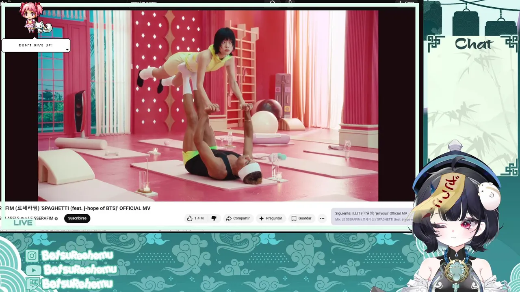Like the video with 1.4 M likes
The height and width of the screenshot is (292, 520).
(x=195, y=218)
